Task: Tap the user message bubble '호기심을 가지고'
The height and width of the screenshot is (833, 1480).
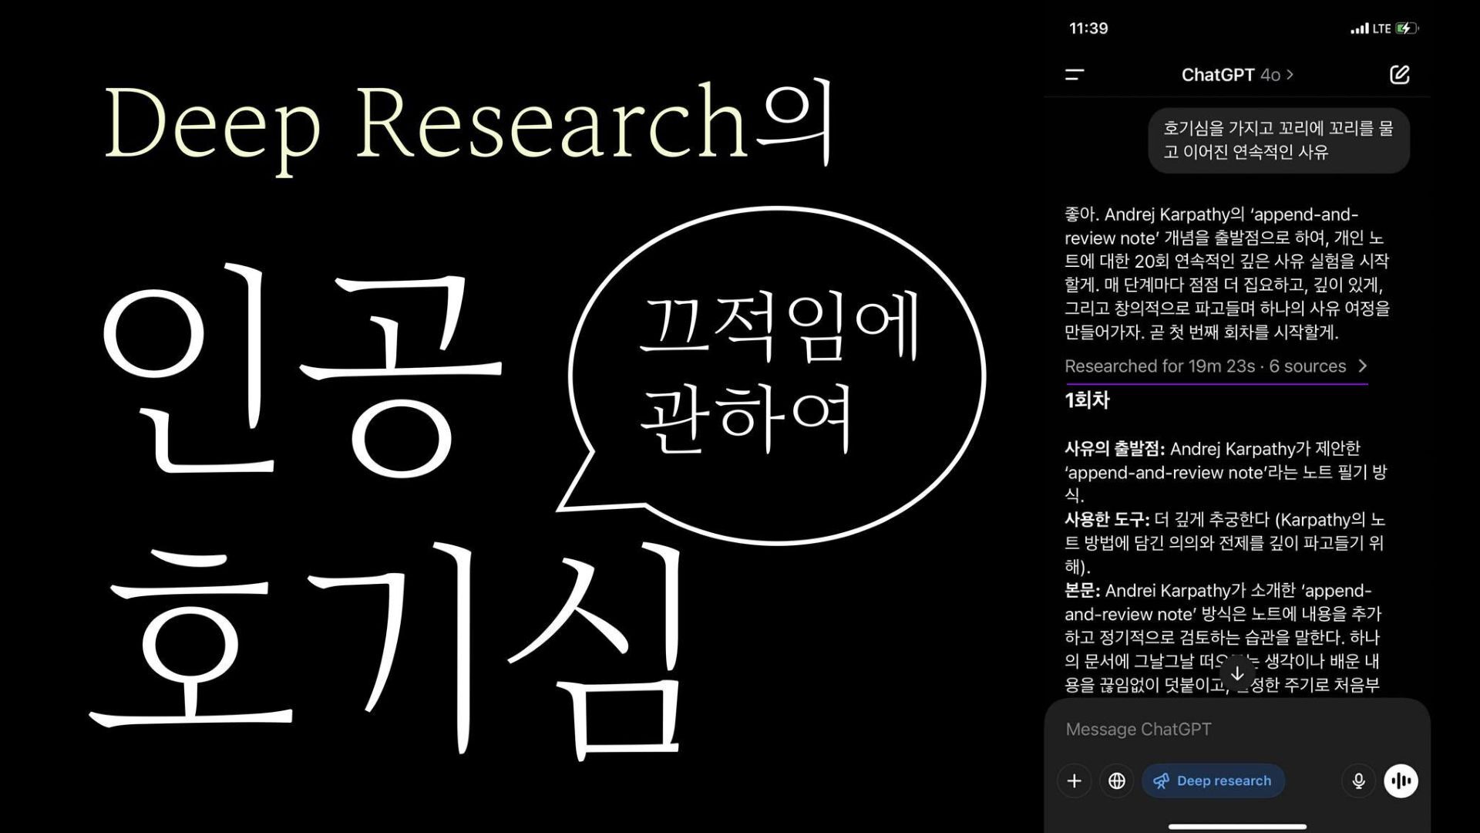Action: 1278,140
